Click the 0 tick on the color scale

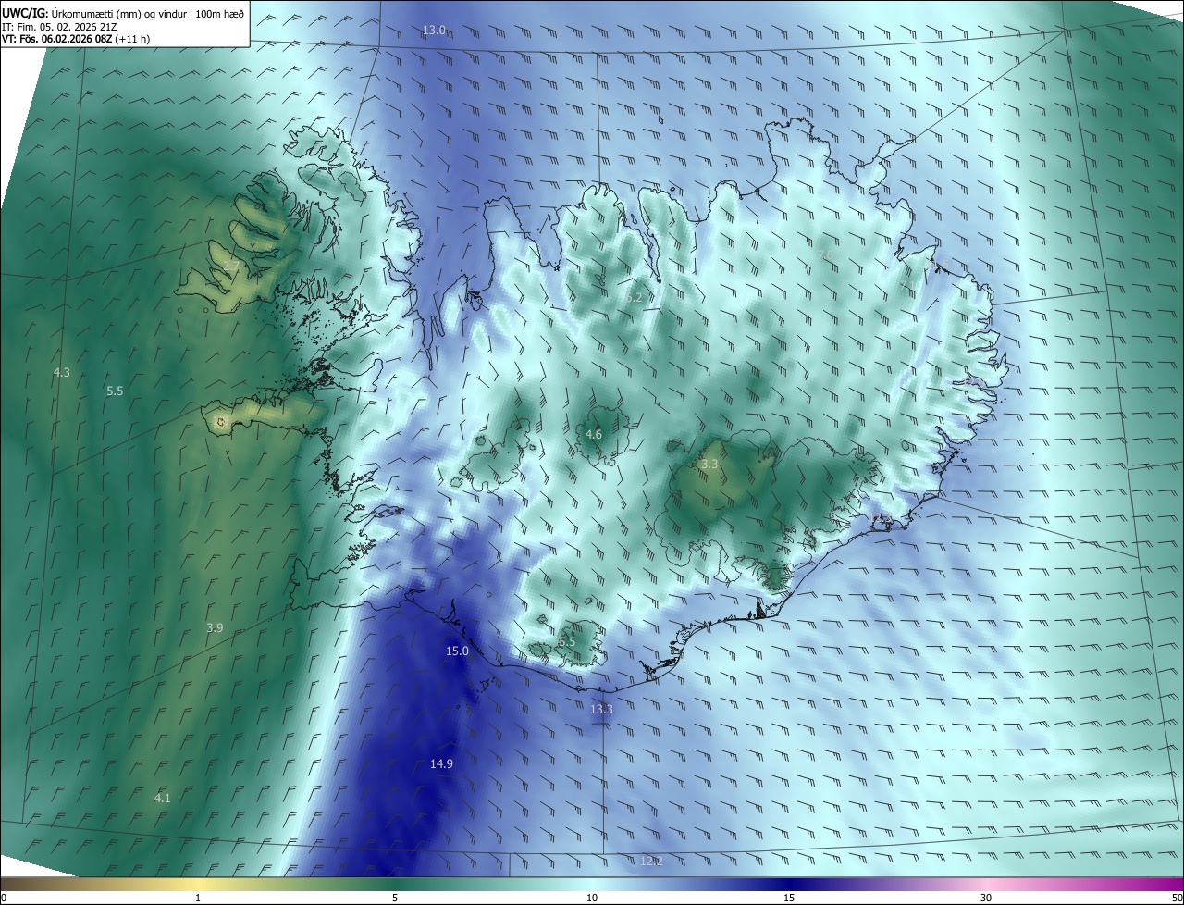tap(3, 899)
